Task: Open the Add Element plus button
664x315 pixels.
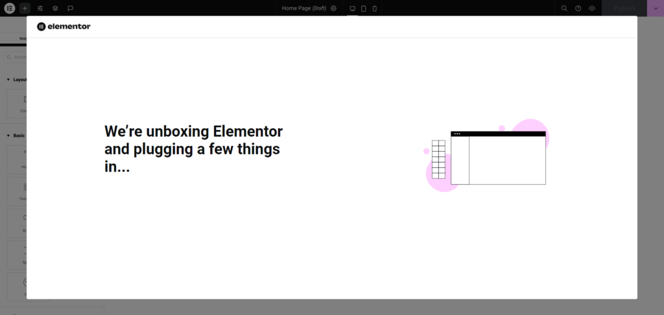Action: (x=25, y=8)
